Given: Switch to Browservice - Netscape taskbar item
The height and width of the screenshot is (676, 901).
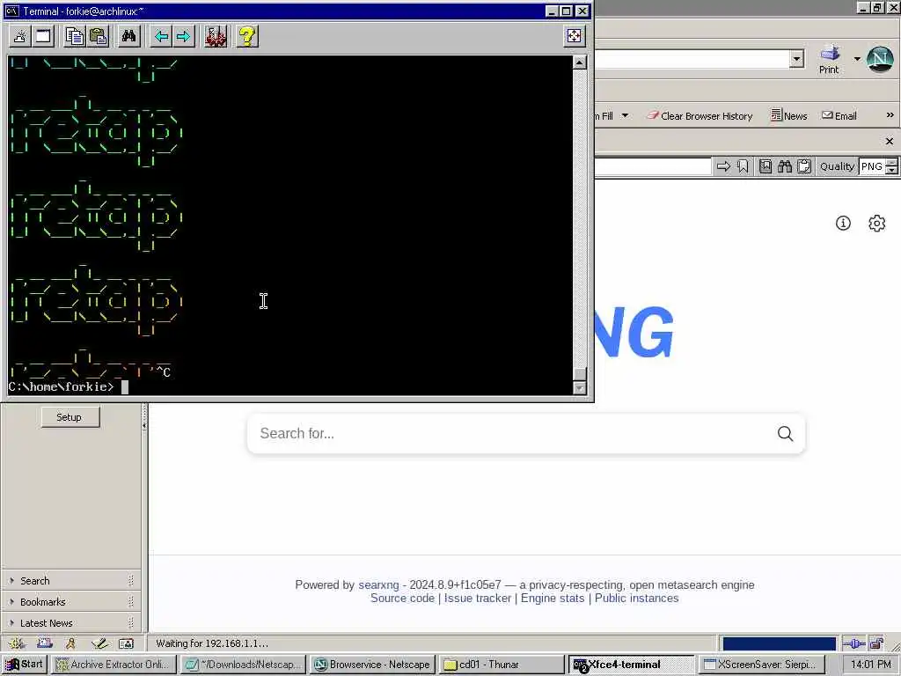Looking at the screenshot, I should click(373, 665).
